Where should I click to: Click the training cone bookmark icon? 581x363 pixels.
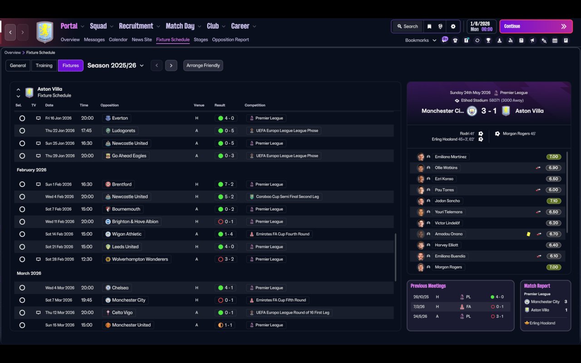coord(499,40)
